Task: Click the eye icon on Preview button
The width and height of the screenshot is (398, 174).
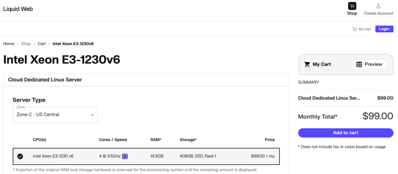Action: click(x=359, y=64)
